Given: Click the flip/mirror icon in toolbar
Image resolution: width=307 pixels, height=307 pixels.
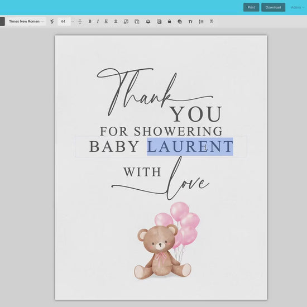Looking at the screenshot, I should (159, 21).
